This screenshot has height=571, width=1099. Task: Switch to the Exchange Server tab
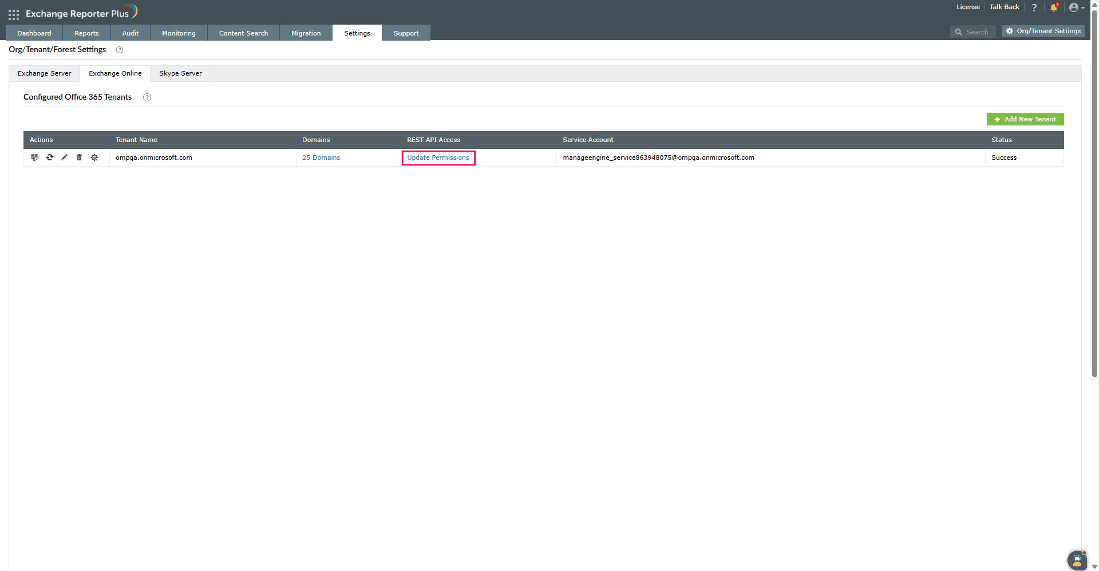pyautogui.click(x=44, y=73)
